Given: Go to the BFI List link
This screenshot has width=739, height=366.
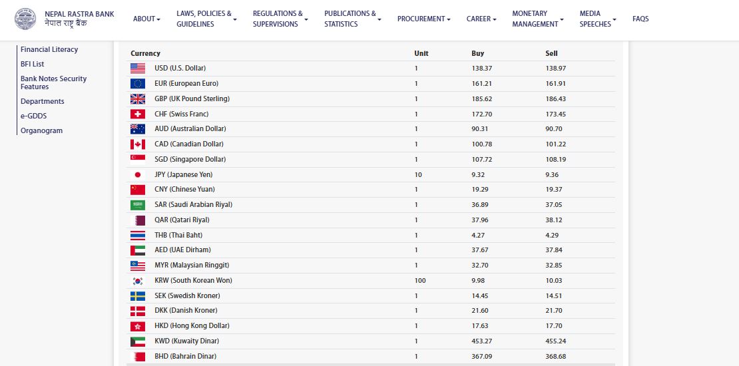Looking at the screenshot, I should 33,64.
